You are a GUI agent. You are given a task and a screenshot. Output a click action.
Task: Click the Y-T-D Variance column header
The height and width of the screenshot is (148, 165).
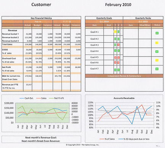(x=75, y=25)
